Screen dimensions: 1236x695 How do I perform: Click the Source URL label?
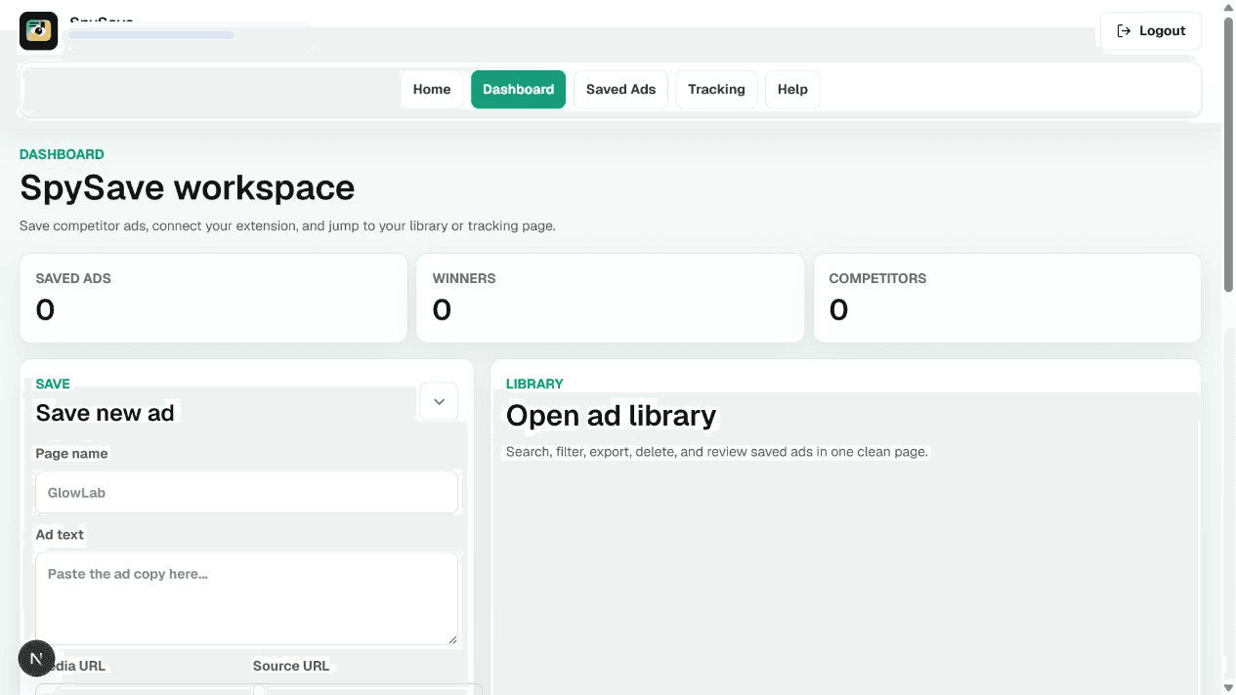[x=291, y=666]
